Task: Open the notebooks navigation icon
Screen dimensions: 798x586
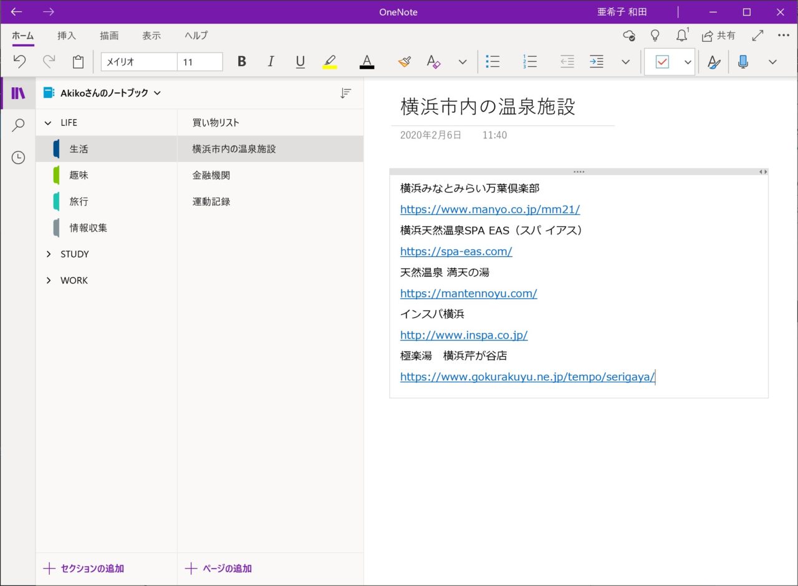Action: (x=18, y=94)
